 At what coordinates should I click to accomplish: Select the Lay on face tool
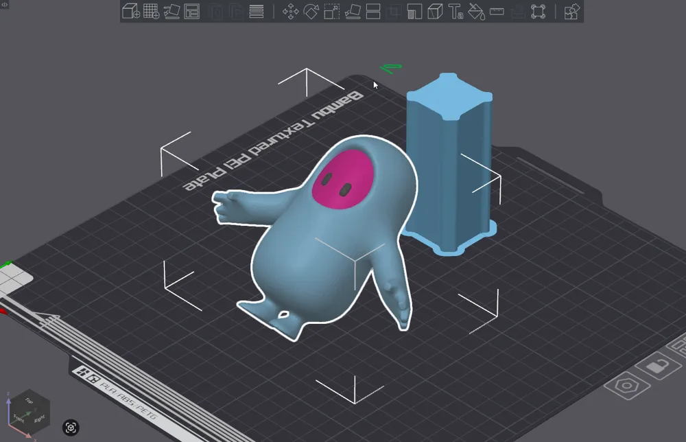pyautogui.click(x=353, y=12)
